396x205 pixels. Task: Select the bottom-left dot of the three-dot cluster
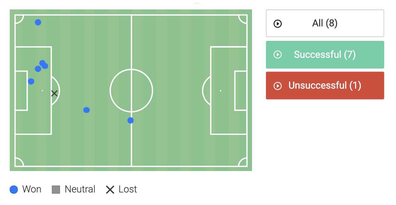[38, 69]
